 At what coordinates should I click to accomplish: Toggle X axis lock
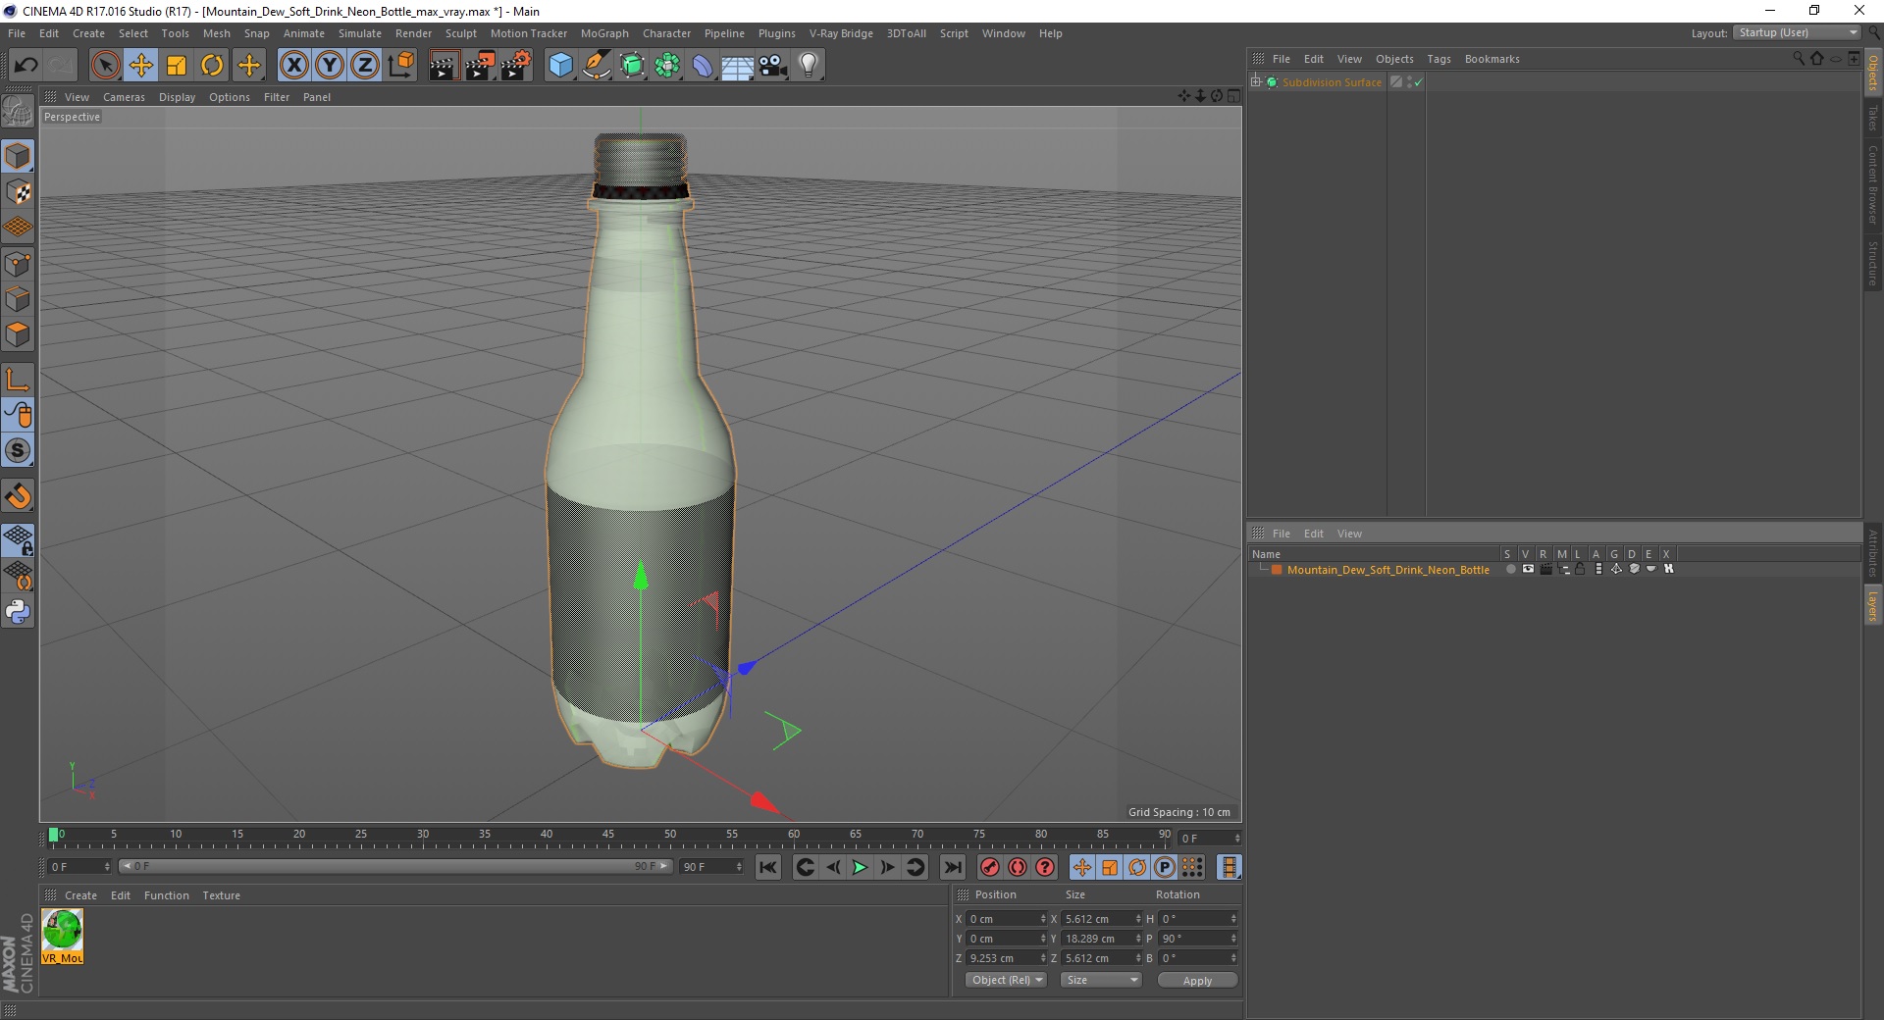[293, 66]
